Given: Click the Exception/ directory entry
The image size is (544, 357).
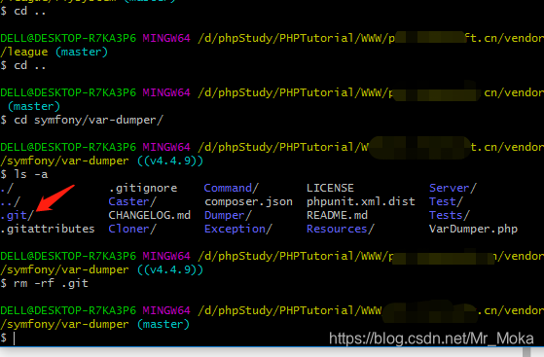Looking at the screenshot, I should [238, 229].
